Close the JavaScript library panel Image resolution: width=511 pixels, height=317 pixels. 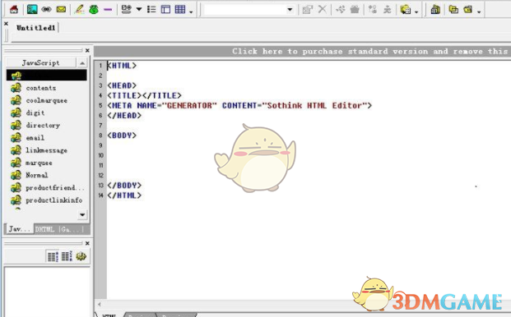[x=87, y=50]
